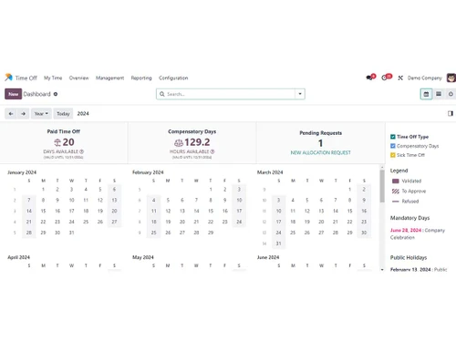
Task: Click the To Approve striped swatch
Action: click(x=396, y=192)
